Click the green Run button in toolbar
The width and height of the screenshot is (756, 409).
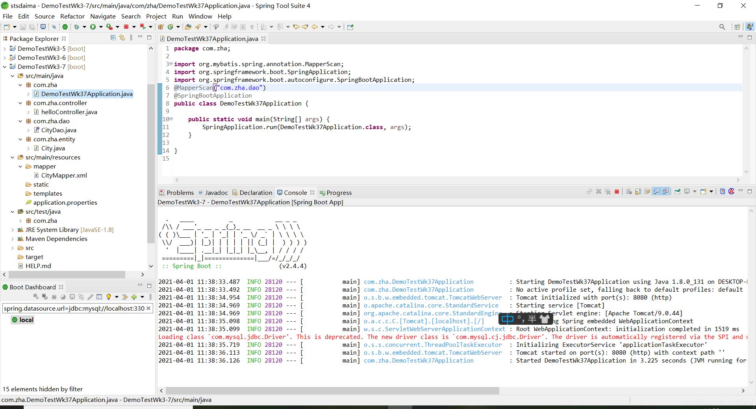[x=93, y=27]
